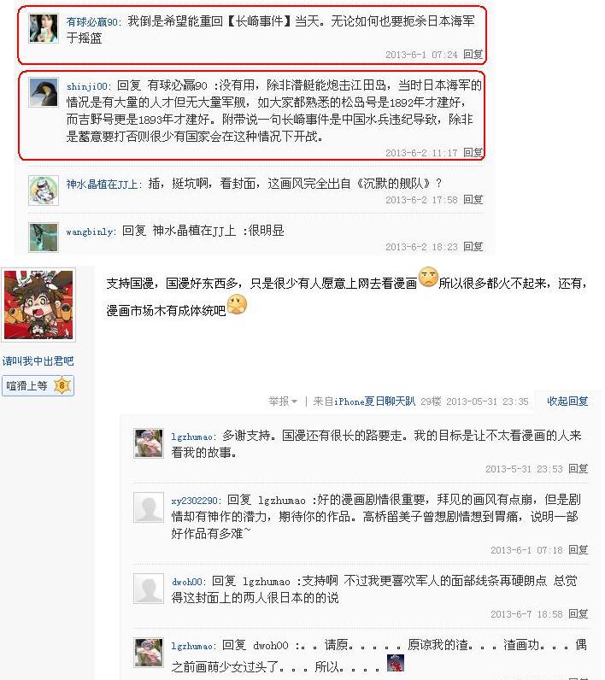Click wangbinly's avatar image

[x=44, y=237]
